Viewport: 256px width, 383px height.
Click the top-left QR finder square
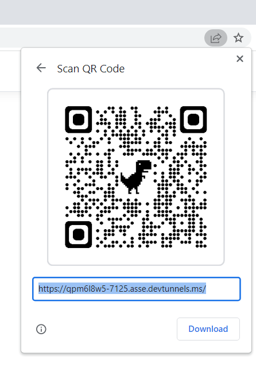(79, 119)
